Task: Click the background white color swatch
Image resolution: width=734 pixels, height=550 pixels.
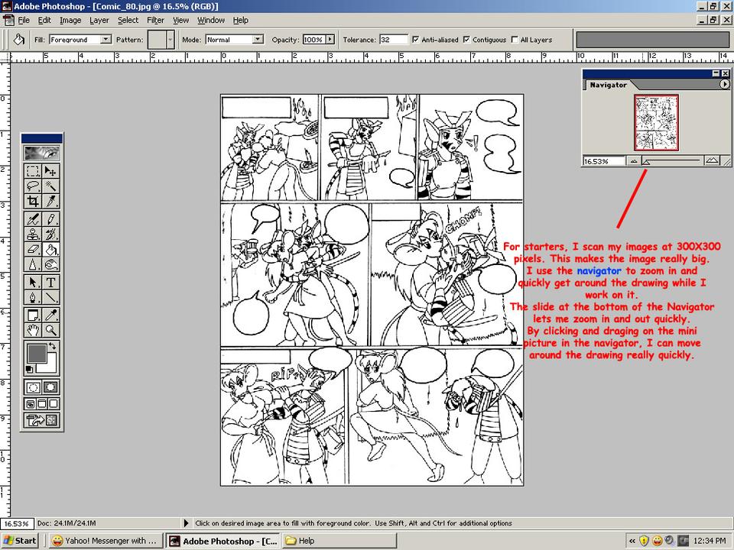Action: (x=50, y=366)
